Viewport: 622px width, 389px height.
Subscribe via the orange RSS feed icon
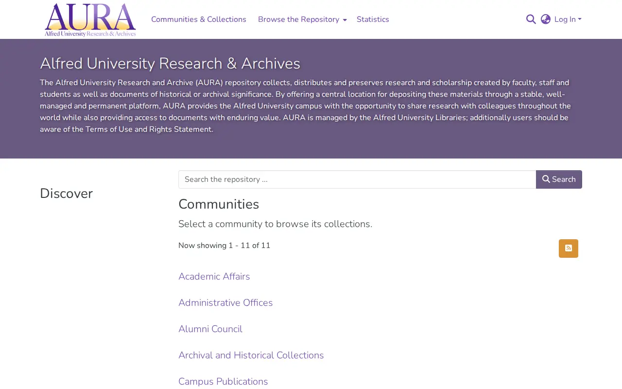[x=569, y=248]
